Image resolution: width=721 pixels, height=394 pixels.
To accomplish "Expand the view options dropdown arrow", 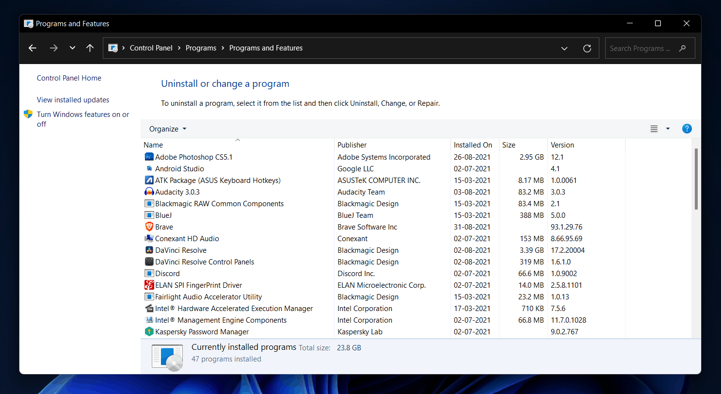I will (x=668, y=129).
